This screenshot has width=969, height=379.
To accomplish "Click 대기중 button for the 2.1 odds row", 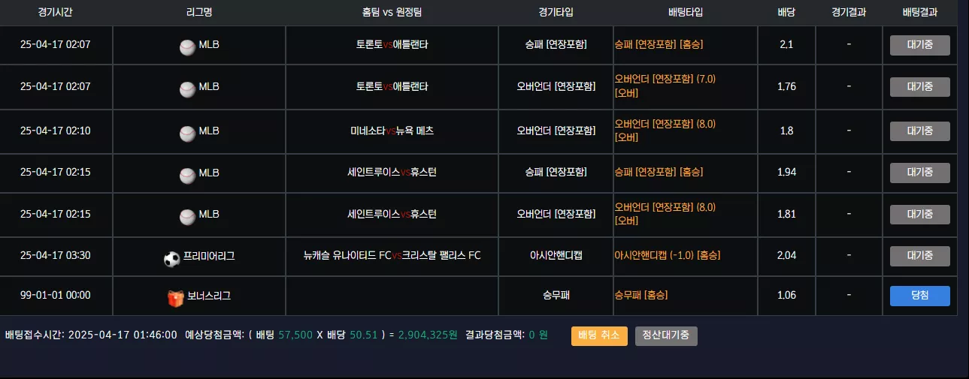I will tap(919, 45).
